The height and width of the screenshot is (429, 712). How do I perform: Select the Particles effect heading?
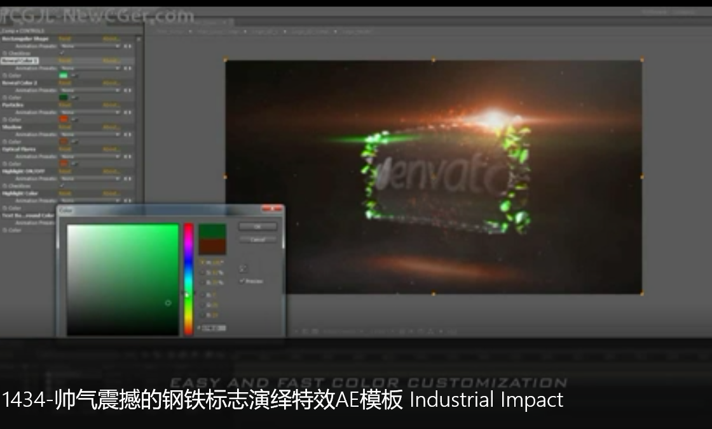click(x=13, y=105)
